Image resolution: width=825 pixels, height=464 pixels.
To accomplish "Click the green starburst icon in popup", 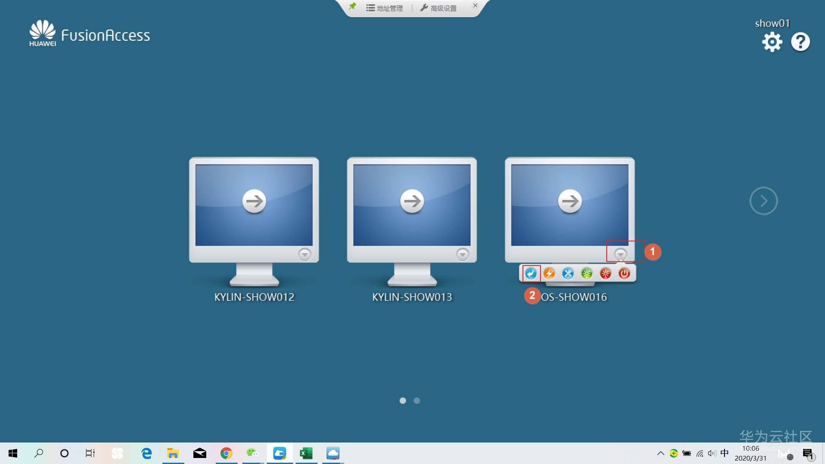I will [x=587, y=274].
